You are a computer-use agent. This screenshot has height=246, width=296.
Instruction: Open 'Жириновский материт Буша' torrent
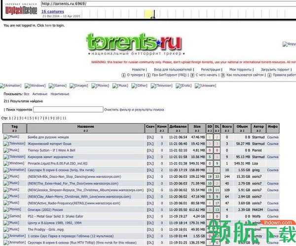(49, 144)
